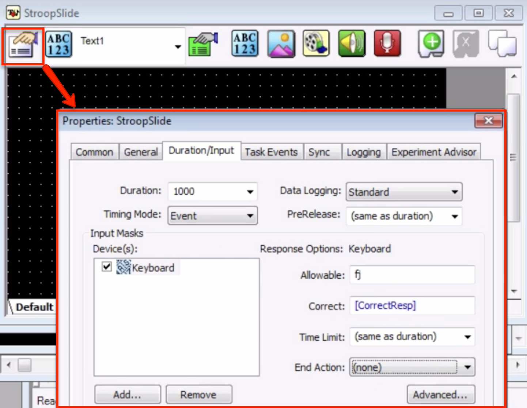The height and width of the screenshot is (408, 527).
Task: Add a new slide state with green plus icon
Action: [x=431, y=44]
